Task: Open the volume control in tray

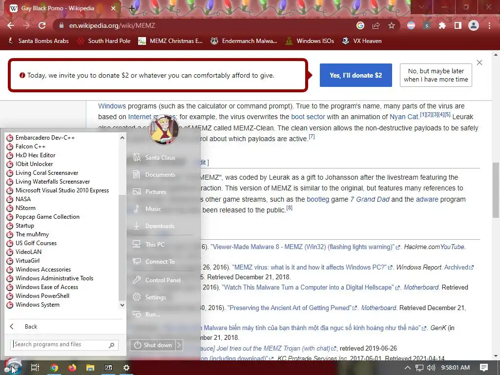Action: (x=431, y=368)
